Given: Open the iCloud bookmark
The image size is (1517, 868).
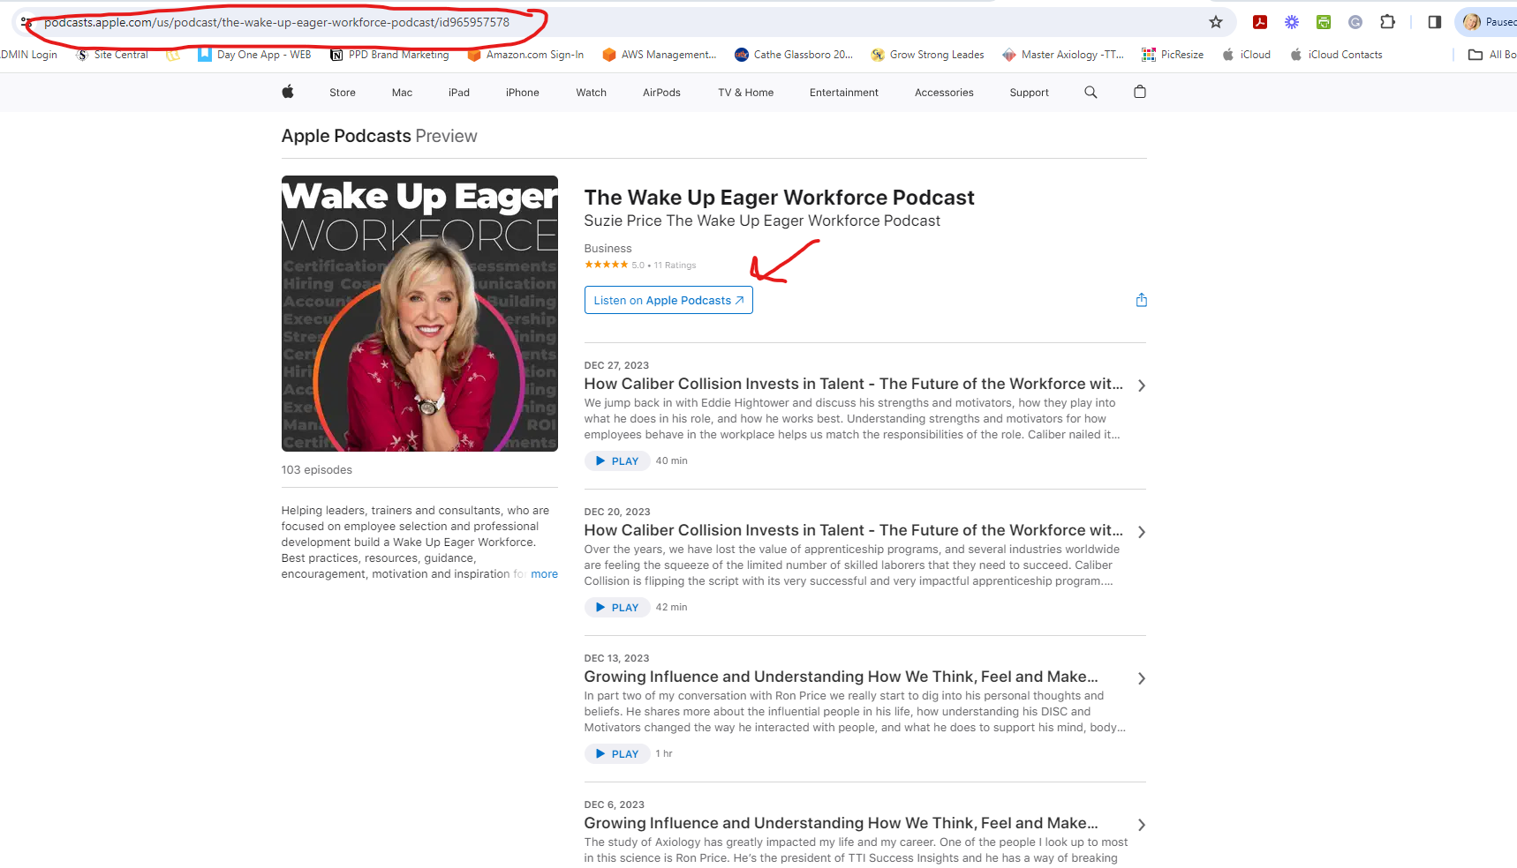Looking at the screenshot, I should [1246, 55].
